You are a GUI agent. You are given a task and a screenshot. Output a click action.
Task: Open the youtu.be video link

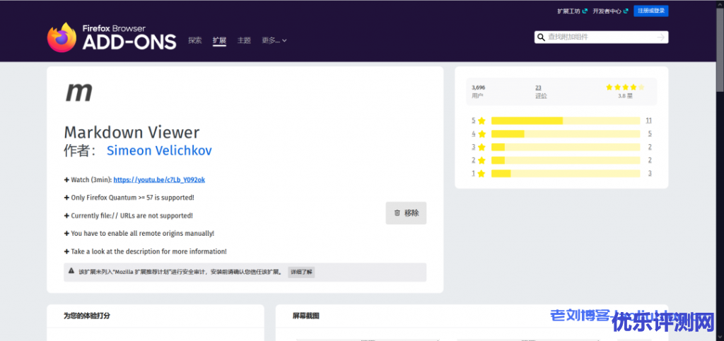[159, 179]
